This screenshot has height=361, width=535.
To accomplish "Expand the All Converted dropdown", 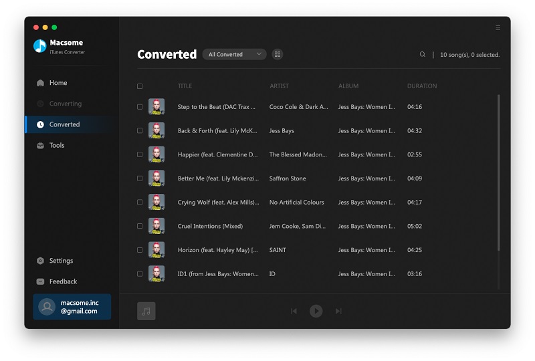I will [x=234, y=55].
